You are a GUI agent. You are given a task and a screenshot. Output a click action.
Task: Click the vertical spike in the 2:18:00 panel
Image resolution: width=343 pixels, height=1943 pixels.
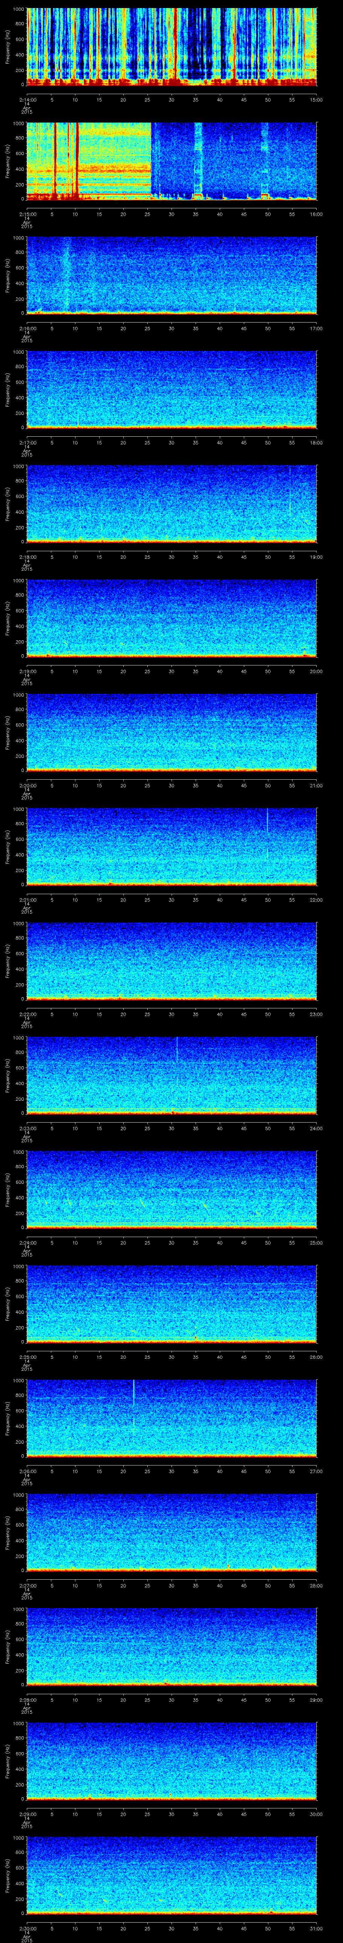[290, 490]
